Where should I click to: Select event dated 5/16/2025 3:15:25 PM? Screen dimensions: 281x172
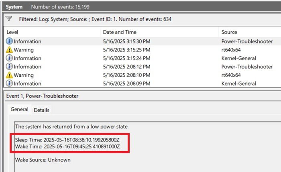point(127,50)
